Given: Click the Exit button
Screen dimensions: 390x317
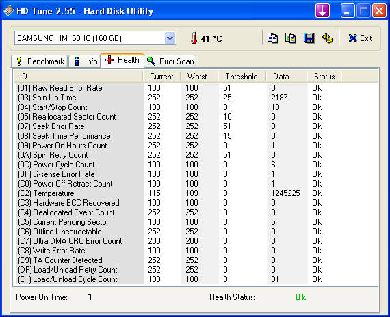Looking at the screenshot, I should tap(360, 38).
